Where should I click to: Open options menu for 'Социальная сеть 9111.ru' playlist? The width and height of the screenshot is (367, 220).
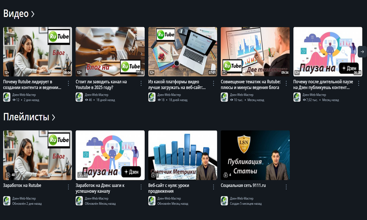coord(286,187)
